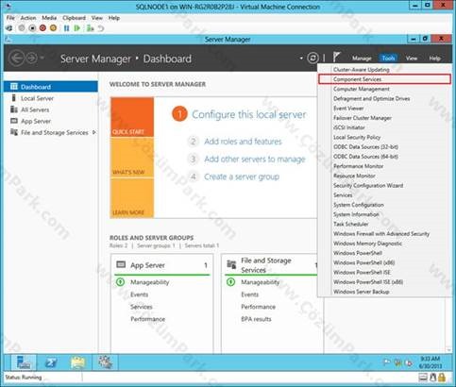The width and height of the screenshot is (456, 387).
Task: Open the Manage menu in Server Manager
Action: click(x=362, y=59)
